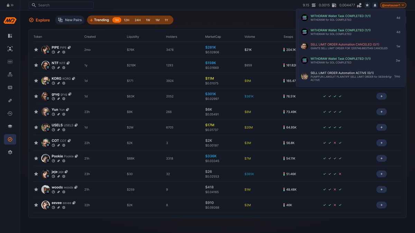Click the favorites star icon in top bar
This screenshot has height=233, width=415.
(x=367, y=5)
